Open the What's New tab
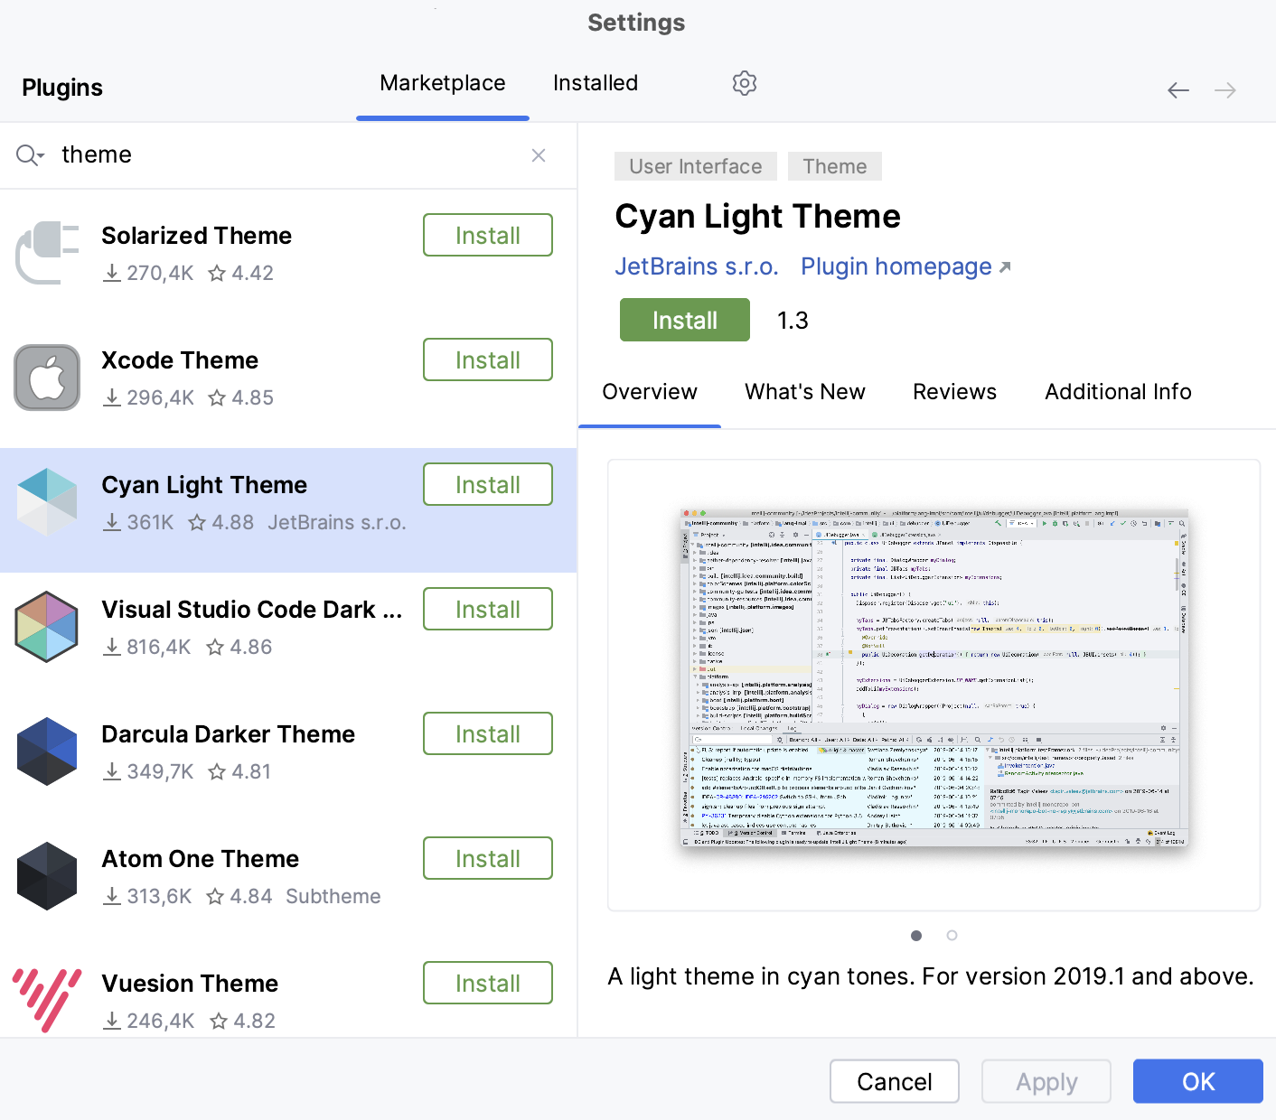Image resolution: width=1276 pixels, height=1120 pixels. 804,392
